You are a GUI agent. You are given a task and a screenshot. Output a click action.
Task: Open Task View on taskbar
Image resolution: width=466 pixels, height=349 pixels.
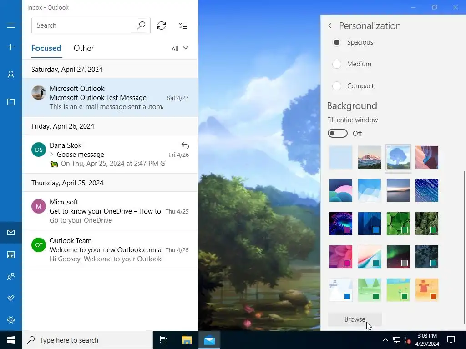[x=164, y=340]
